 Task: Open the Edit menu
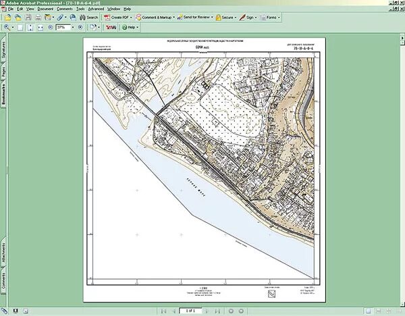click(20, 9)
